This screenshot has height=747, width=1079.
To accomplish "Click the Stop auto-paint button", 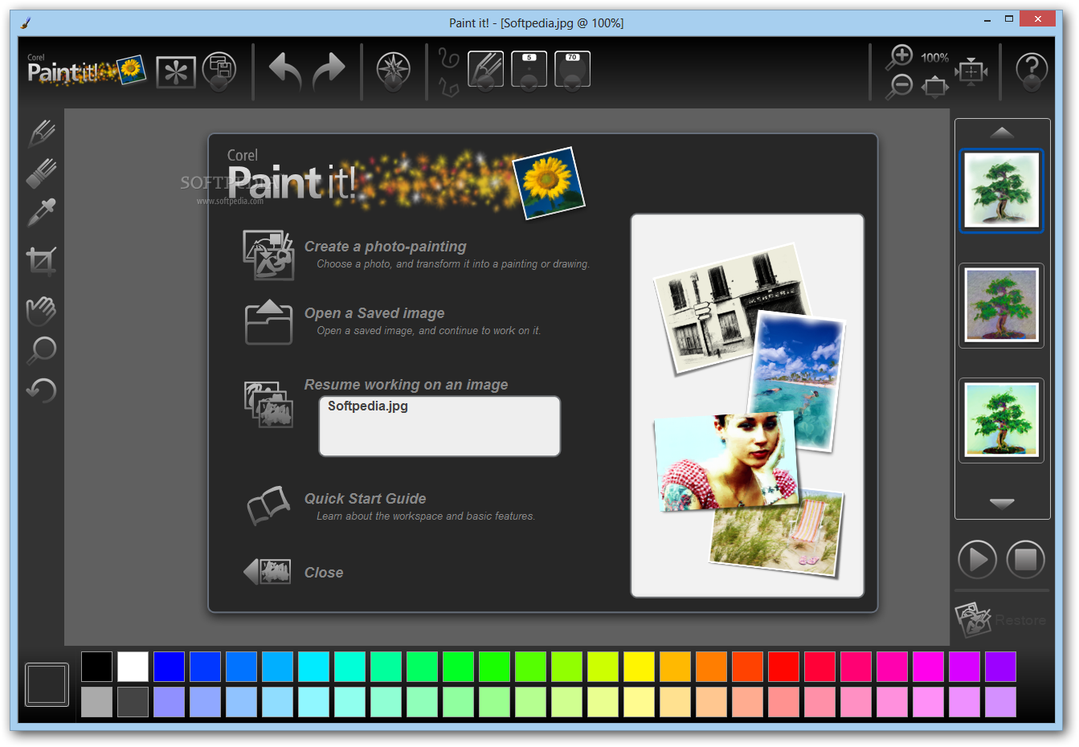I will 1025,559.
